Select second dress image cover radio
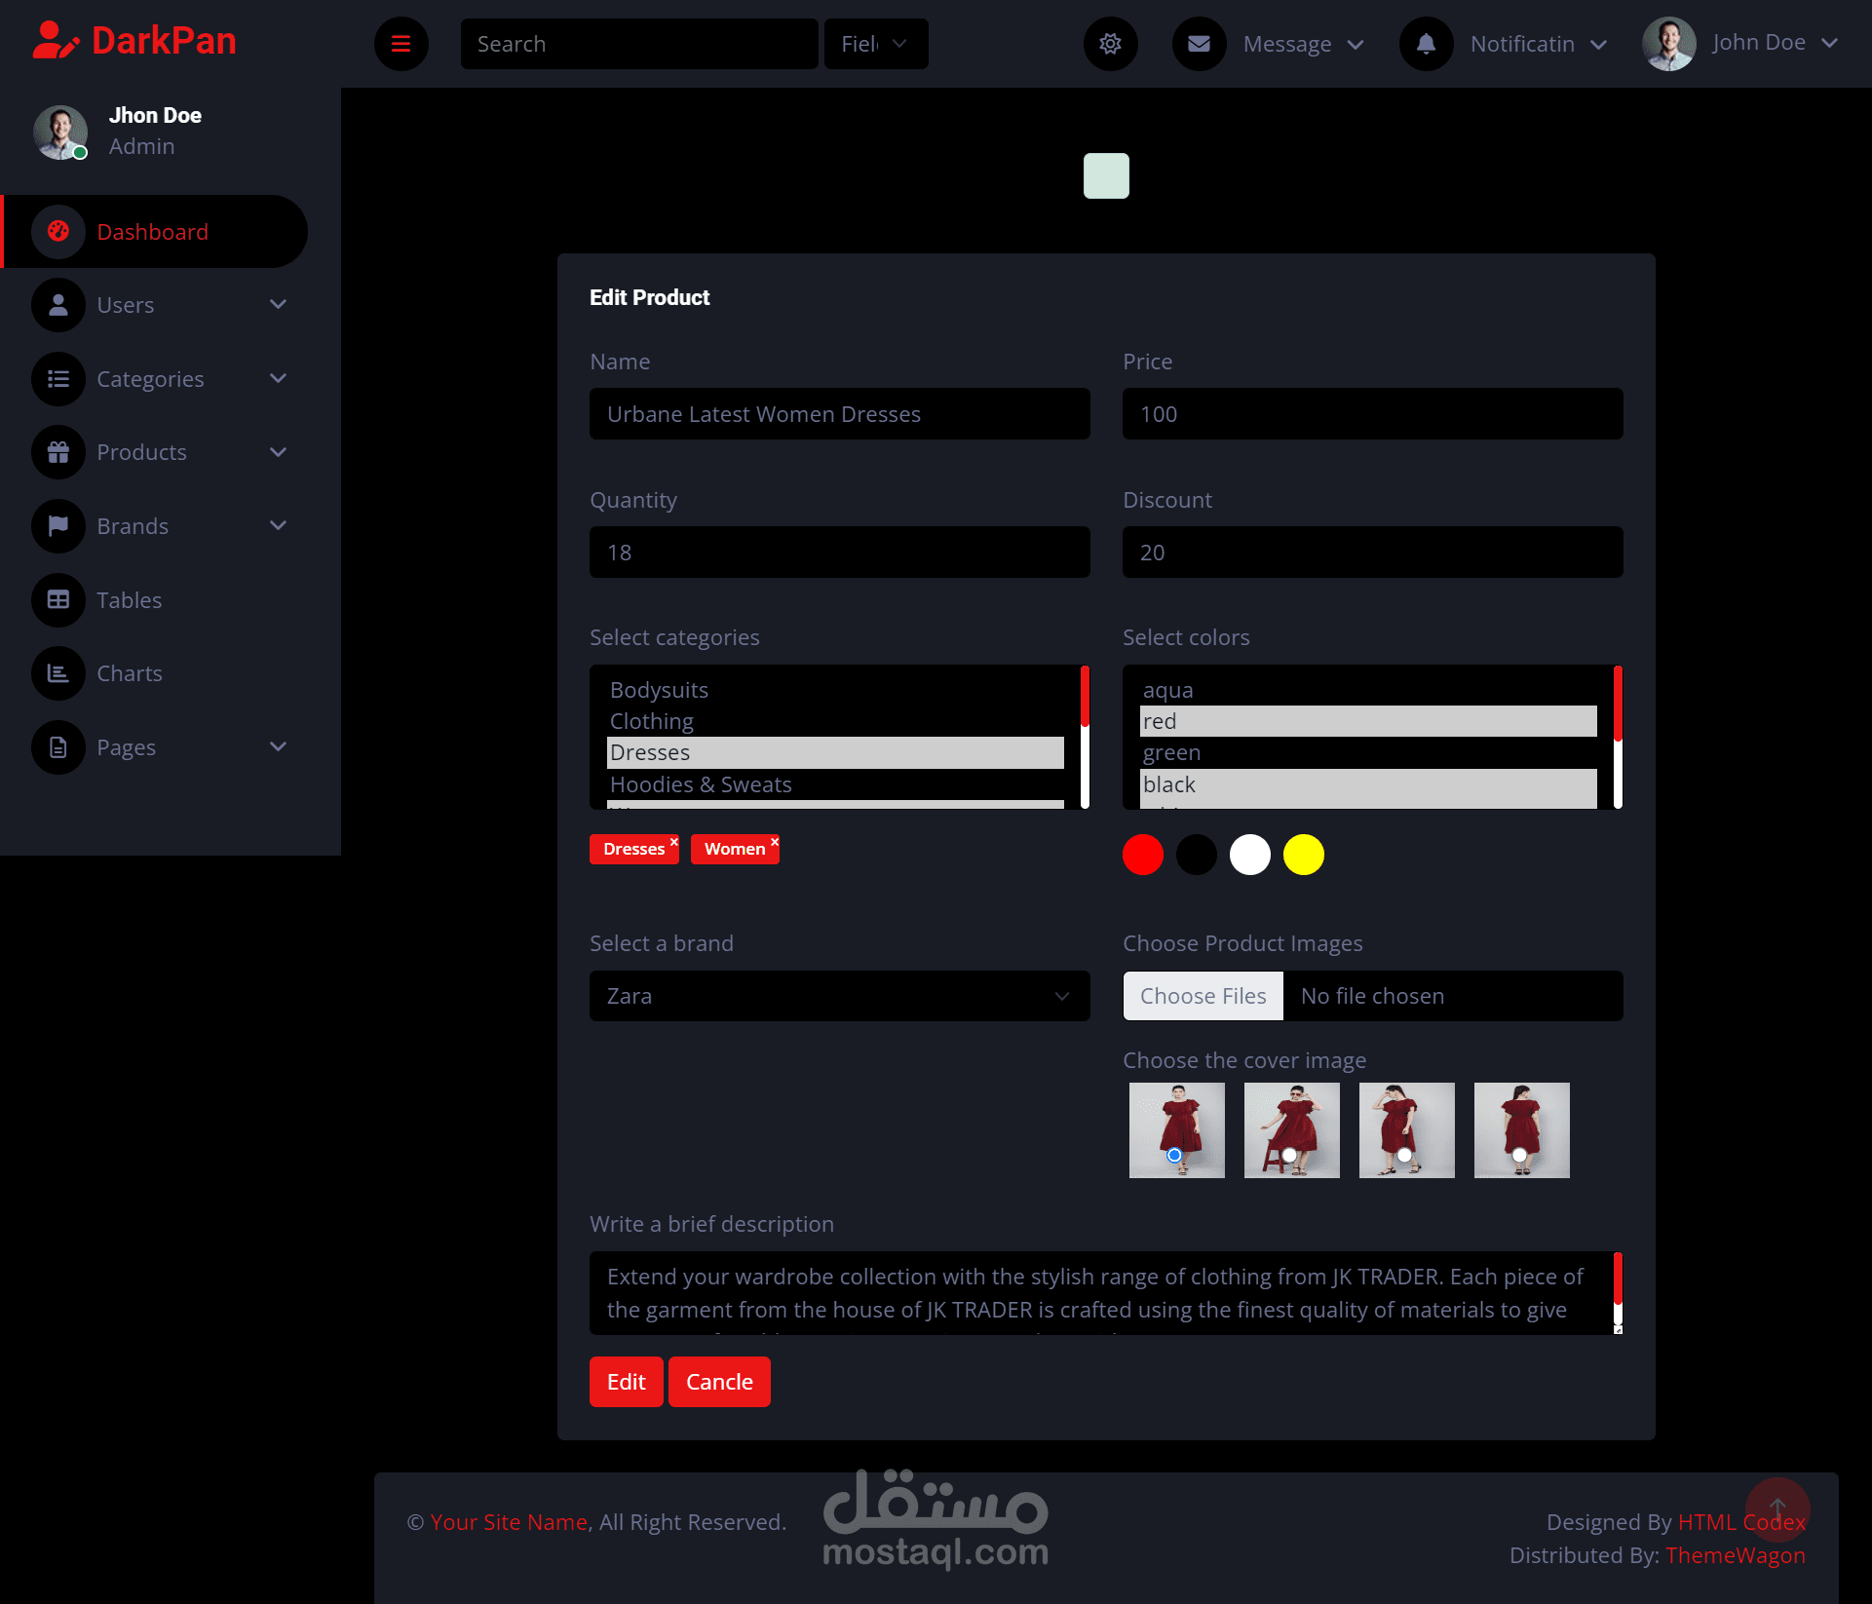The height and width of the screenshot is (1604, 1872). coord(1289,1155)
